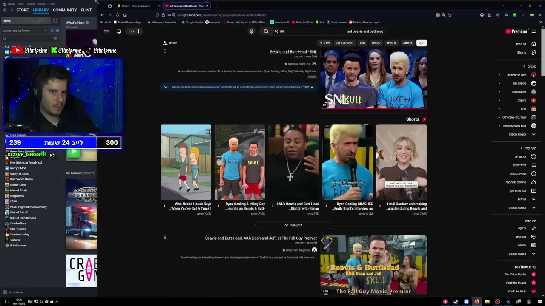Open the search filters button
Image resolution: width=545 pixels, height=306 pixels.
(170, 43)
